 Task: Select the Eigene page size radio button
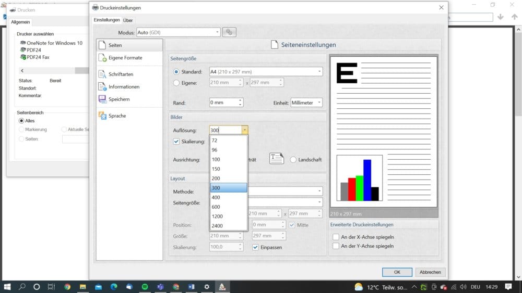coord(176,83)
